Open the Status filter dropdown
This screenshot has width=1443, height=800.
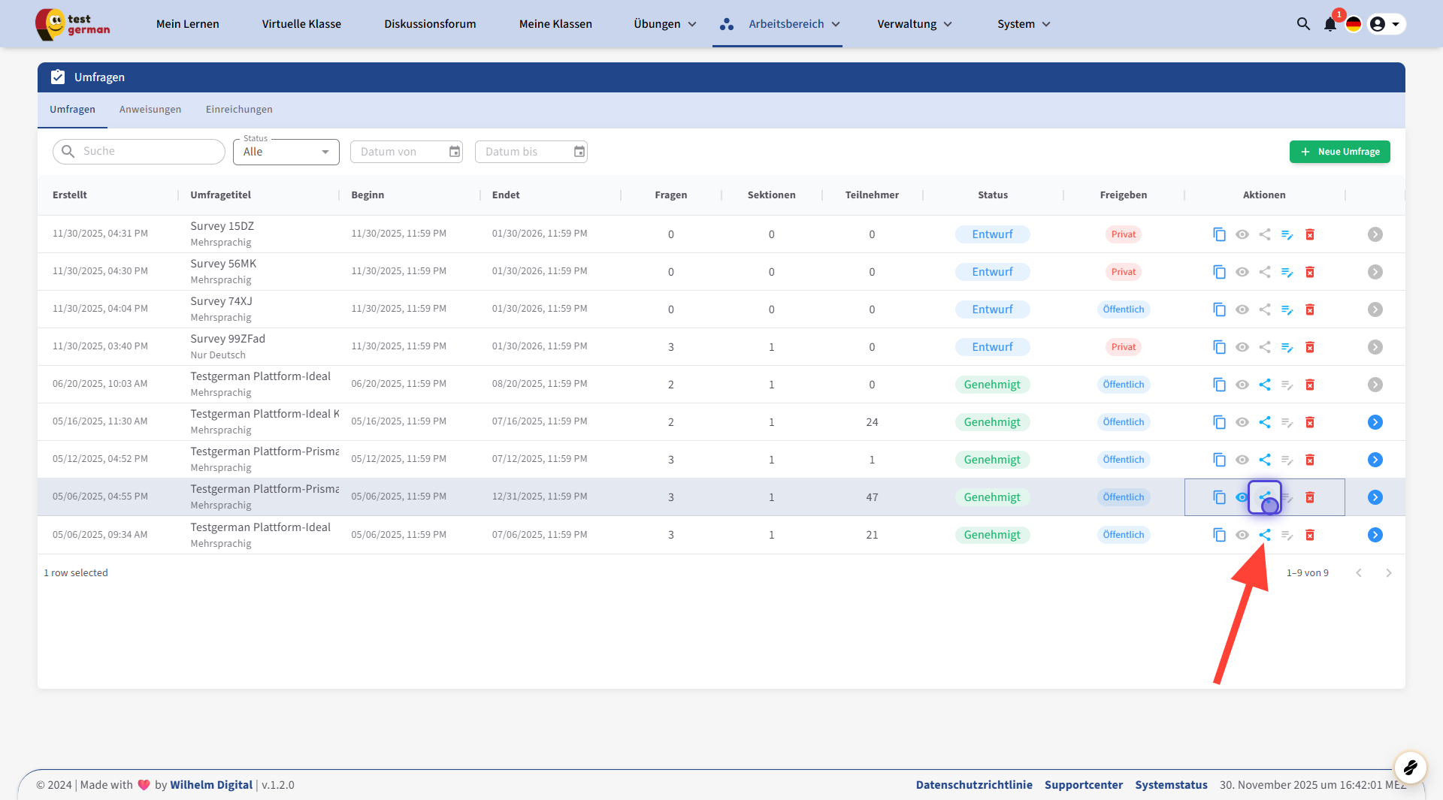(x=286, y=152)
